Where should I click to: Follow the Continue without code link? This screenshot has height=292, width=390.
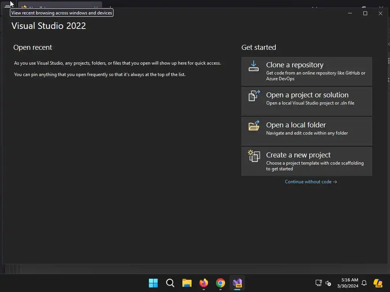[311, 182]
